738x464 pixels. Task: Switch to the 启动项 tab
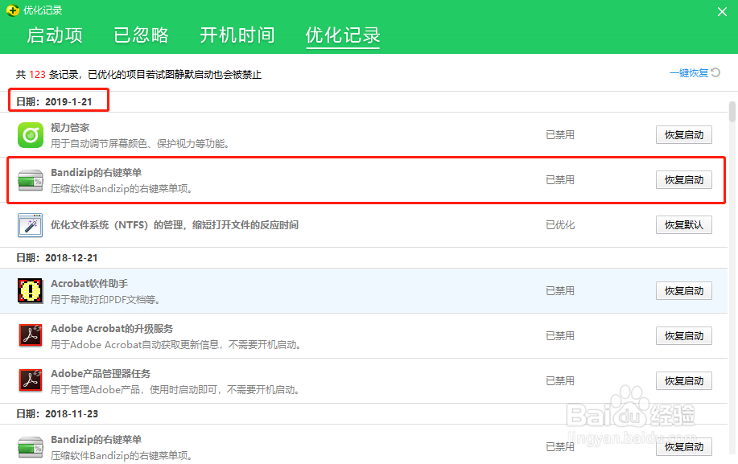click(55, 35)
